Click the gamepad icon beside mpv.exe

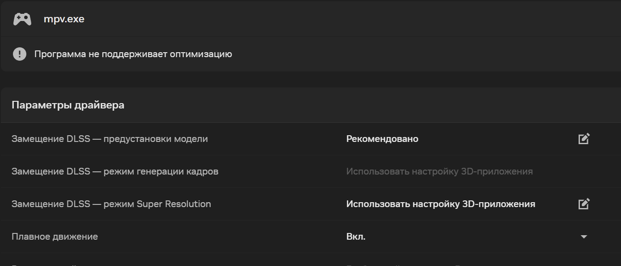(x=22, y=19)
